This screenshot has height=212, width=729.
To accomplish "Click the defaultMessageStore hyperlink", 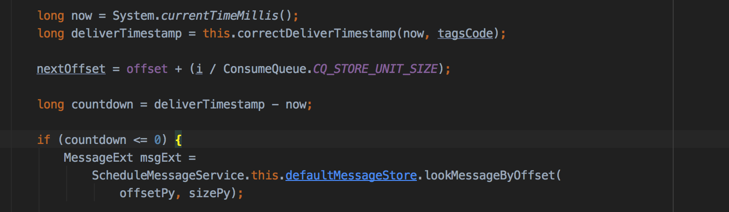I will click(x=351, y=176).
